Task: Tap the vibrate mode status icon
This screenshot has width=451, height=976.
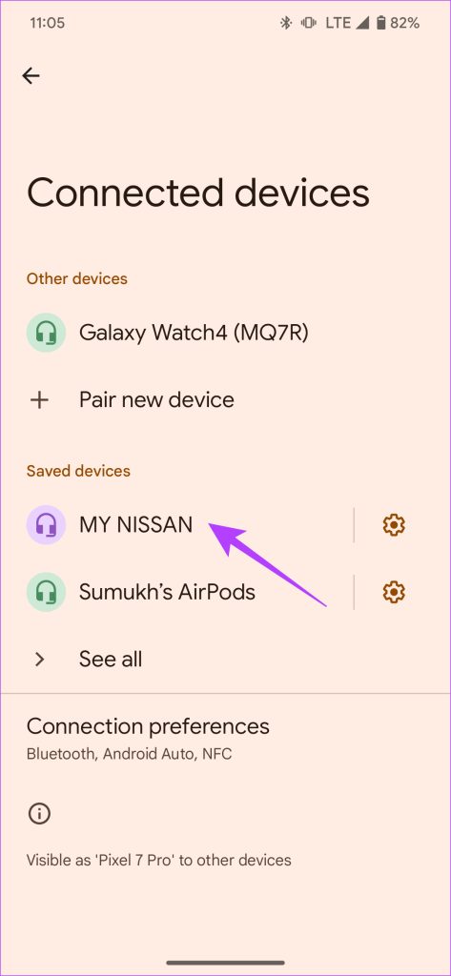Action: click(308, 24)
